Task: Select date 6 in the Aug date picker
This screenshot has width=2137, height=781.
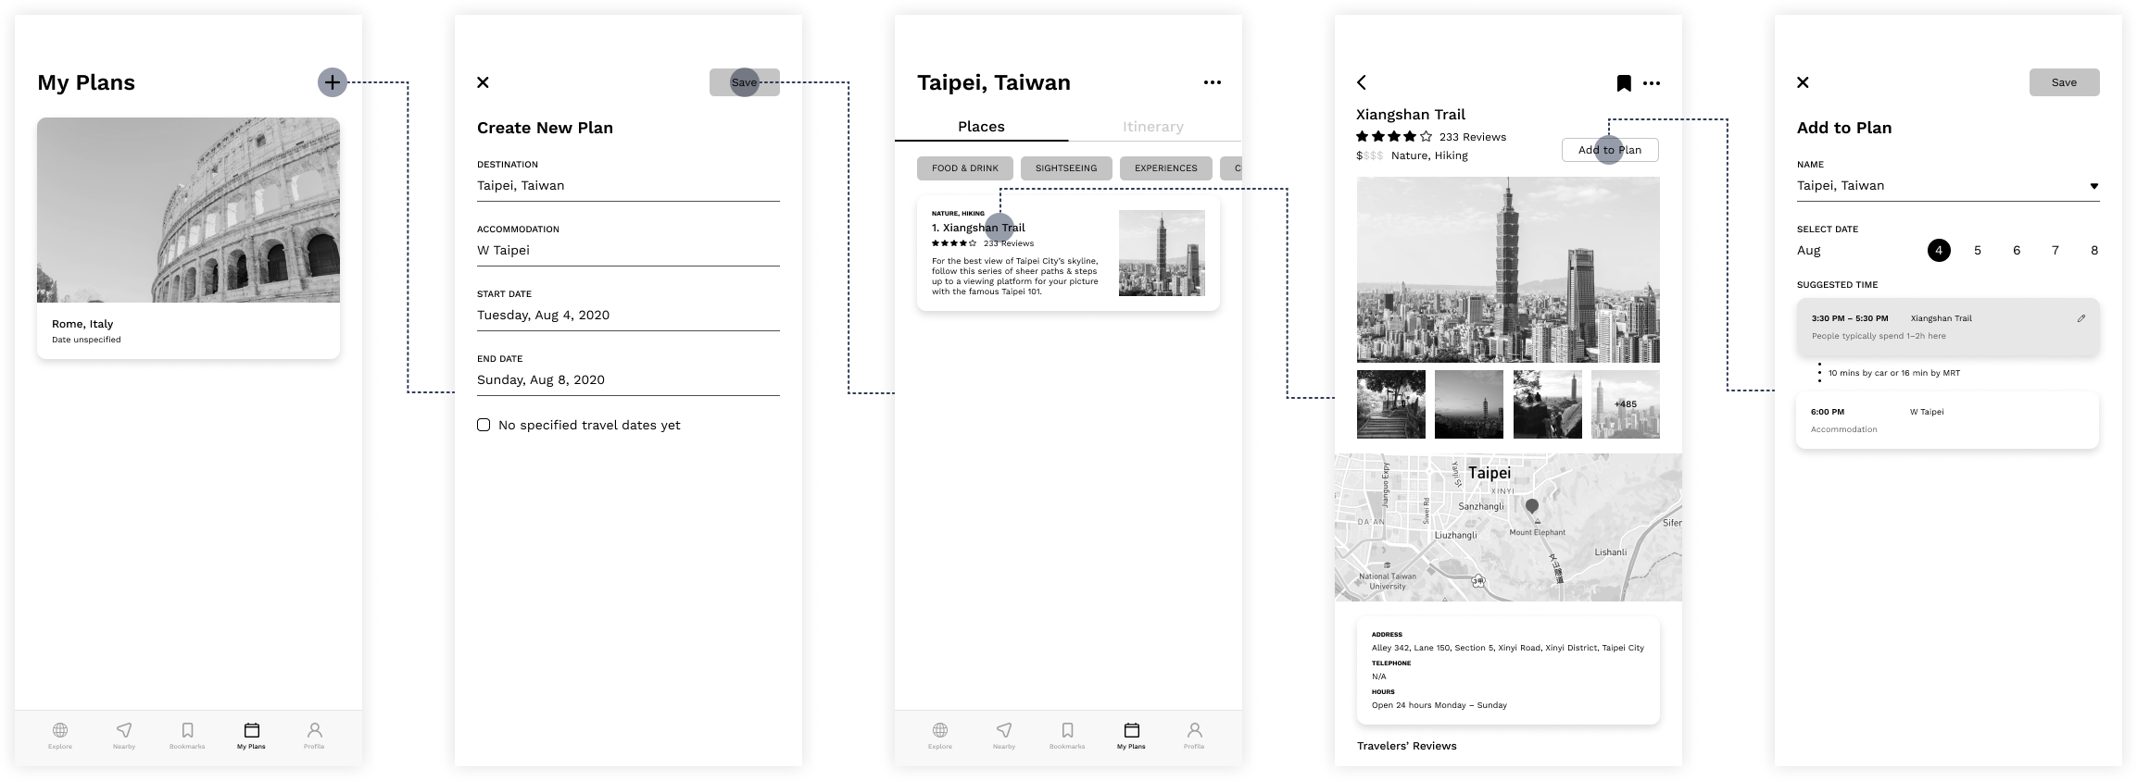Action: pyautogui.click(x=2016, y=251)
